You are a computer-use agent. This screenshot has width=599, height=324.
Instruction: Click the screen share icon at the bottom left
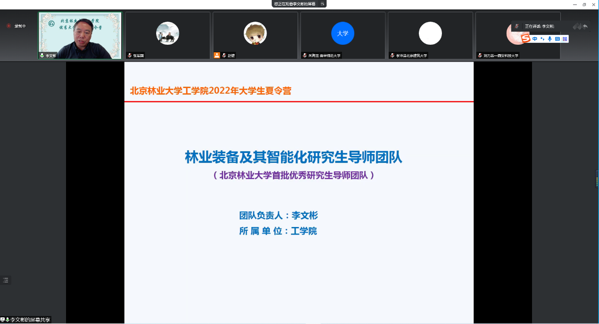click(3, 320)
